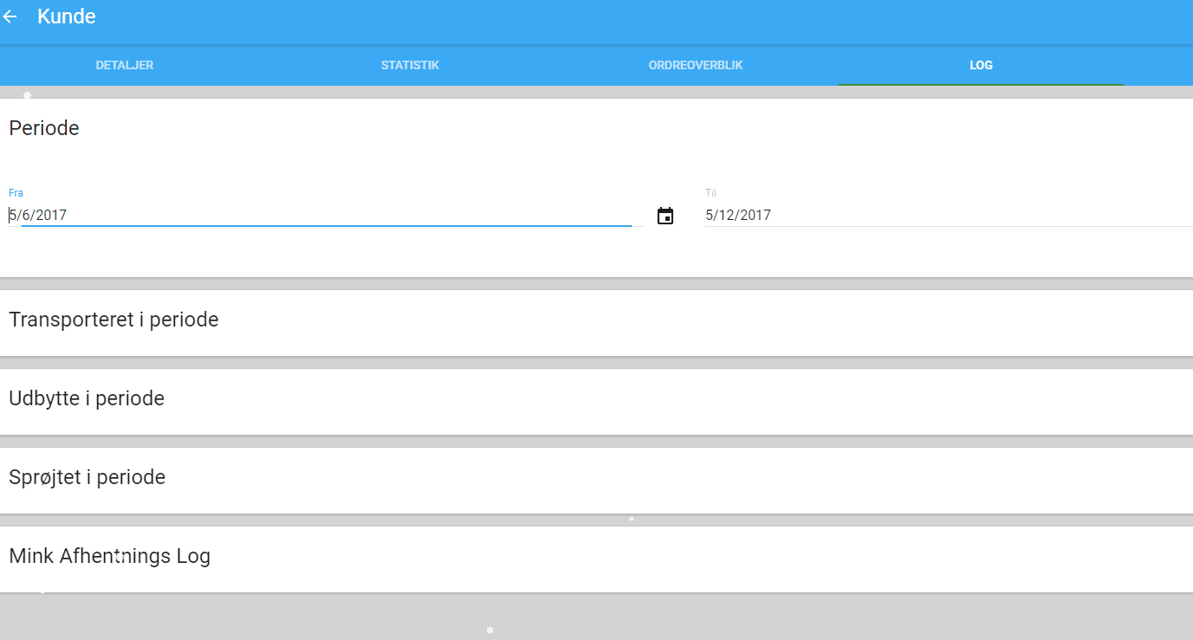
Task: Click the Til field label
Action: [710, 192]
